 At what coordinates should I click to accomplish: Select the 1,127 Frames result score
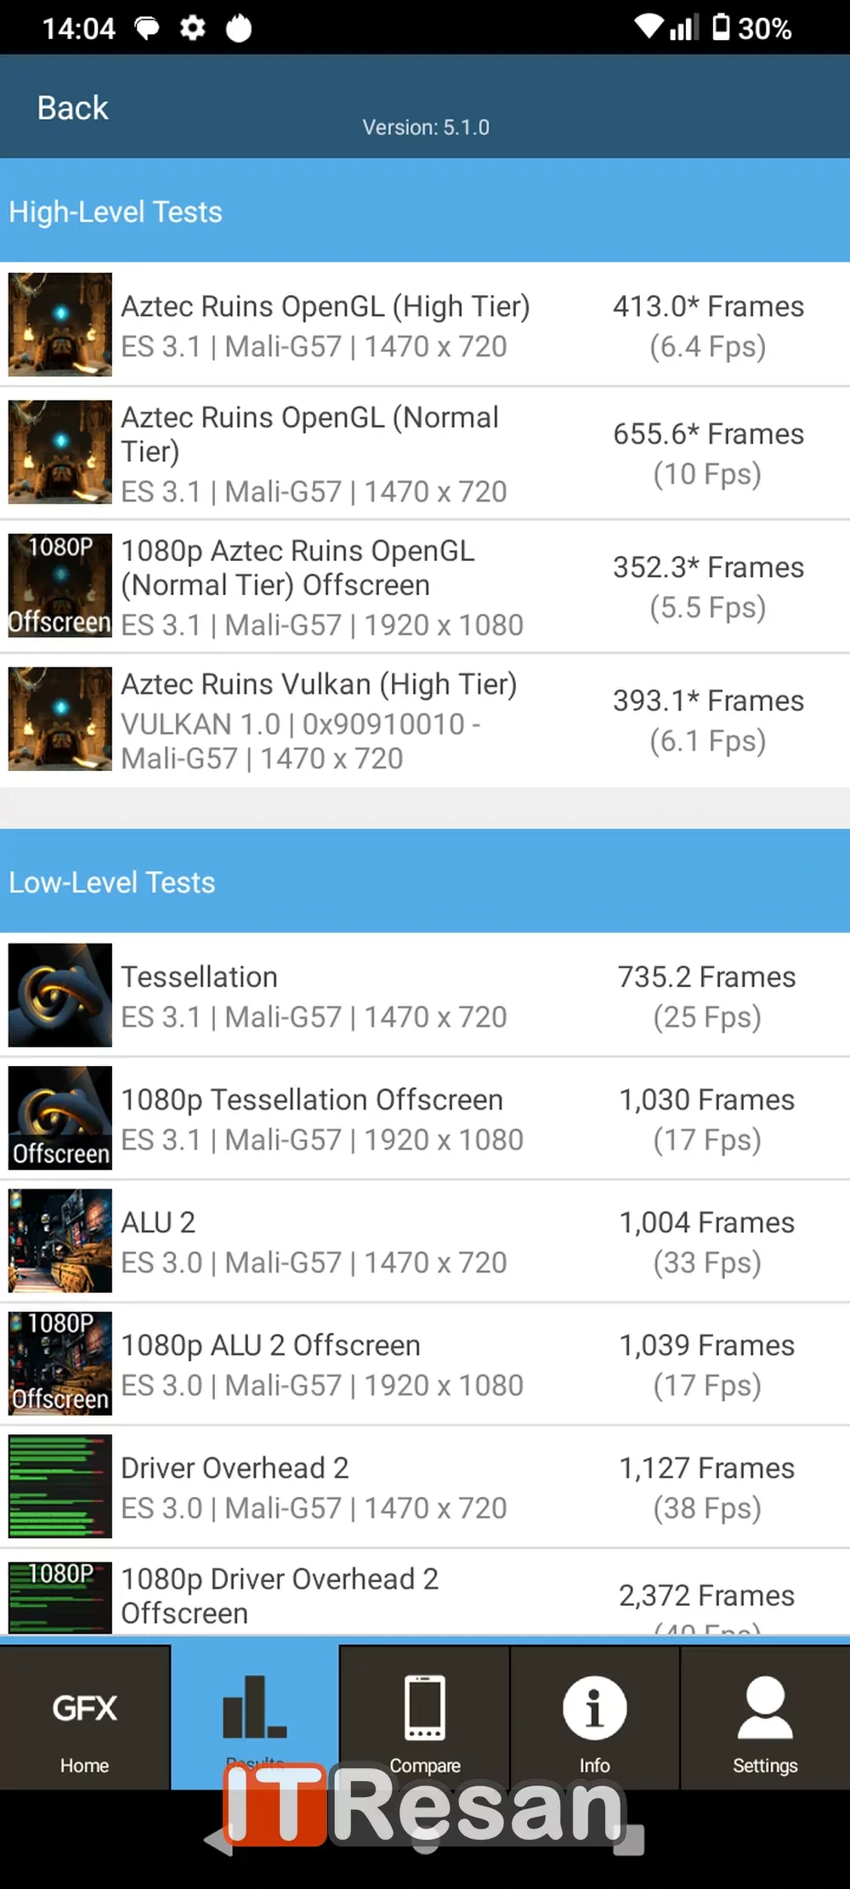706,1486
